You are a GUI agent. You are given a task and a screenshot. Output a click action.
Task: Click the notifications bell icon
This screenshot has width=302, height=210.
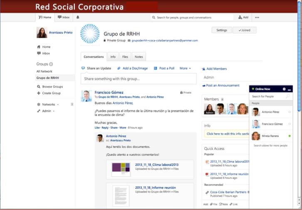pos(78,17)
